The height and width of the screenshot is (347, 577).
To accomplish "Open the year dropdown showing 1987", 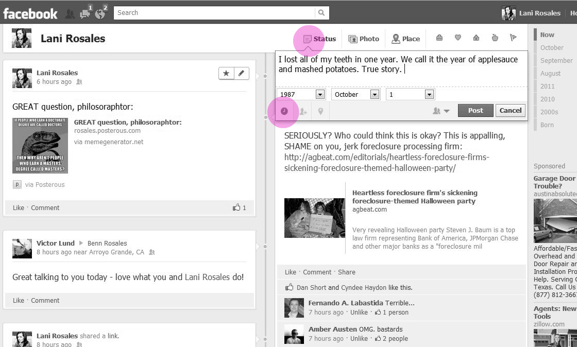I will click(x=319, y=95).
